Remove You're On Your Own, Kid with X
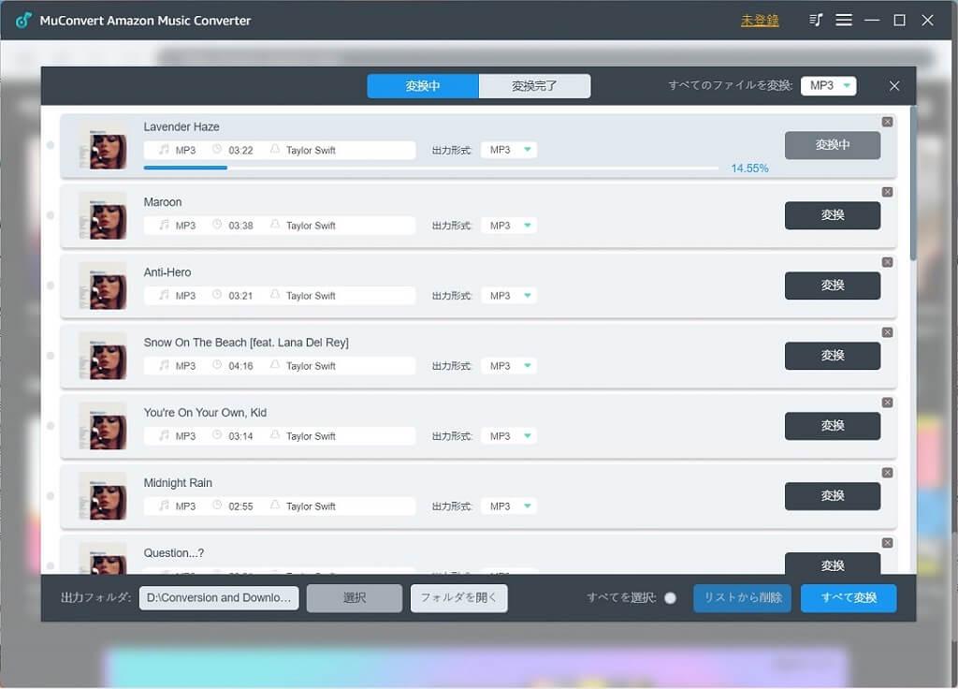The image size is (958, 689). (x=888, y=403)
